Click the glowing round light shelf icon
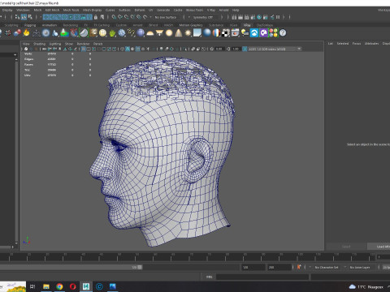The image size is (390, 292). (169, 33)
